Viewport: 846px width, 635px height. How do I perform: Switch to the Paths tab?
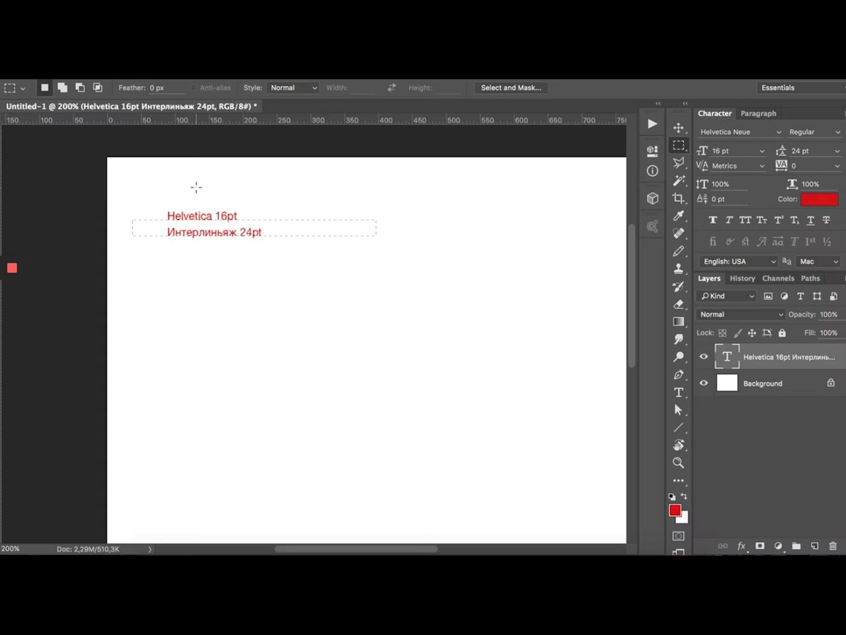click(810, 278)
